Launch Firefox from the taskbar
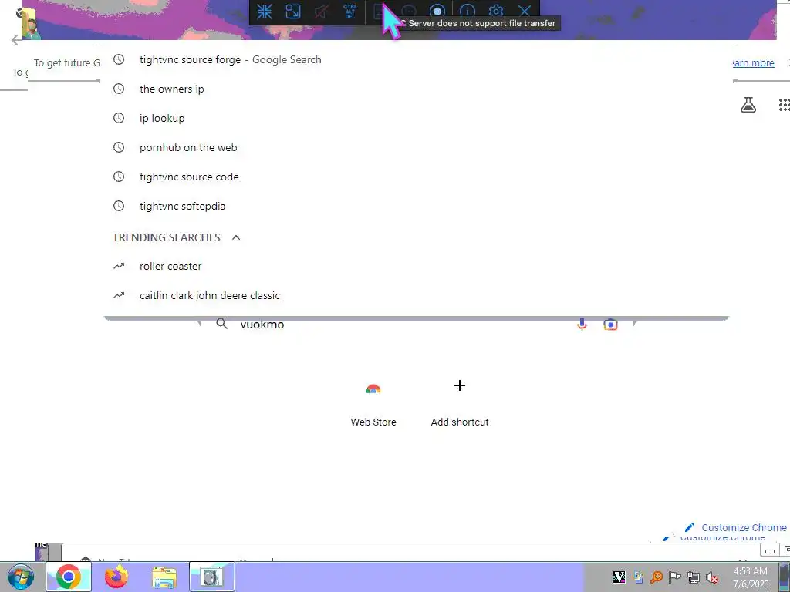Screen dimensions: 790x592 click(x=116, y=577)
